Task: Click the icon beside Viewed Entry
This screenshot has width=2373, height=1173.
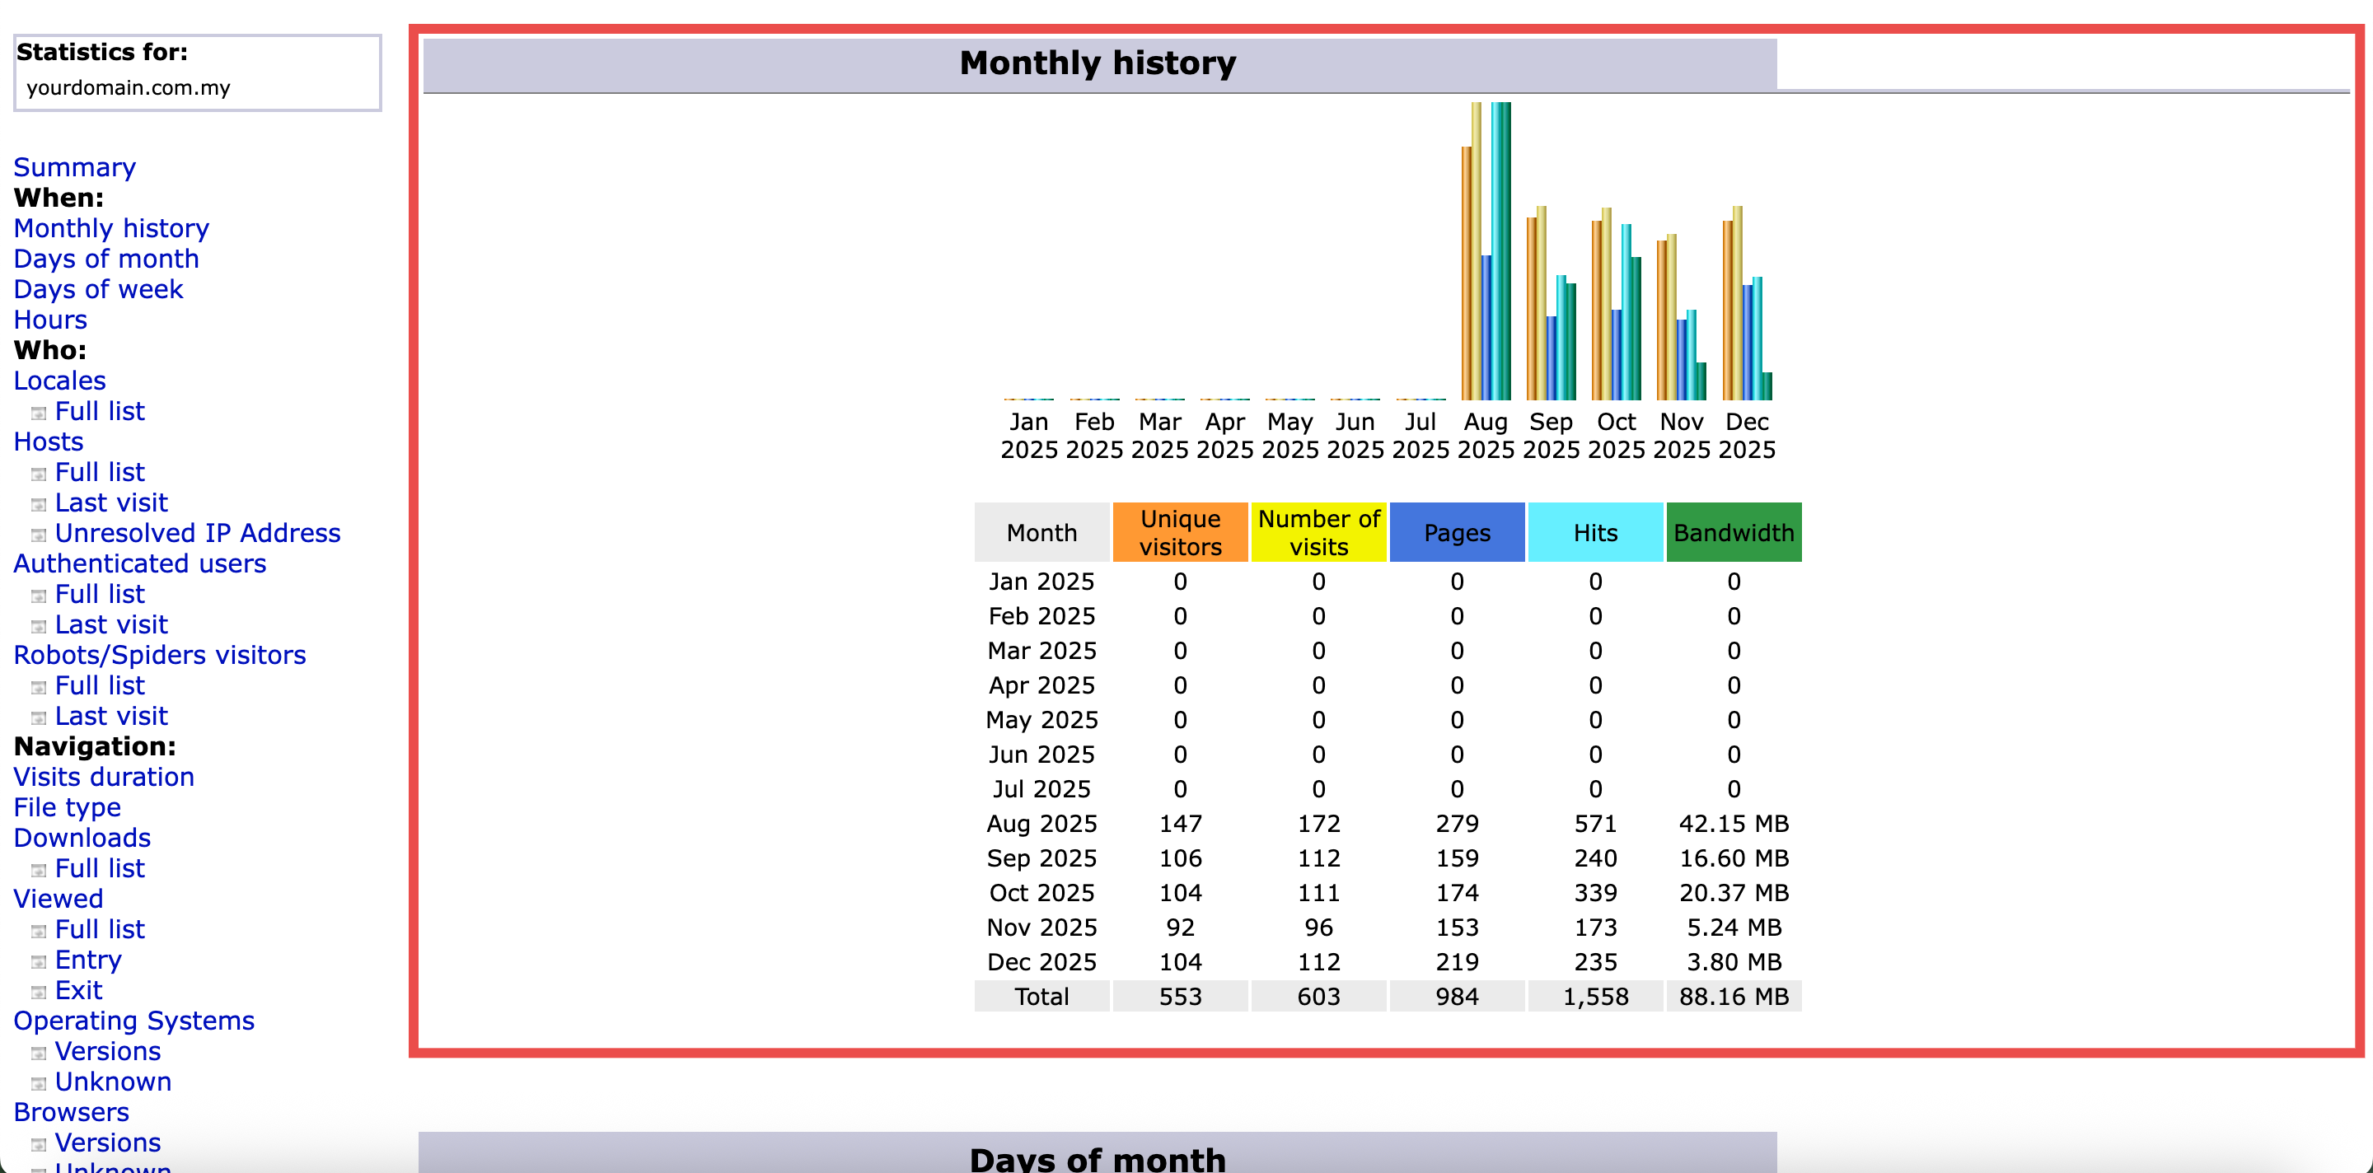Action: (39, 961)
